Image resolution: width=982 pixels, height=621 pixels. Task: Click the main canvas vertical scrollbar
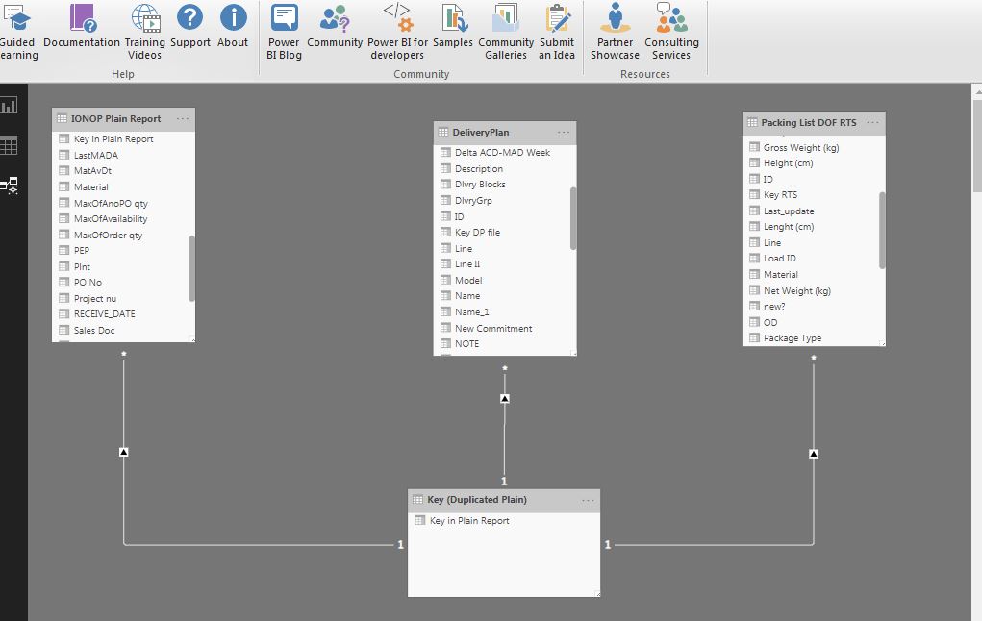977,146
